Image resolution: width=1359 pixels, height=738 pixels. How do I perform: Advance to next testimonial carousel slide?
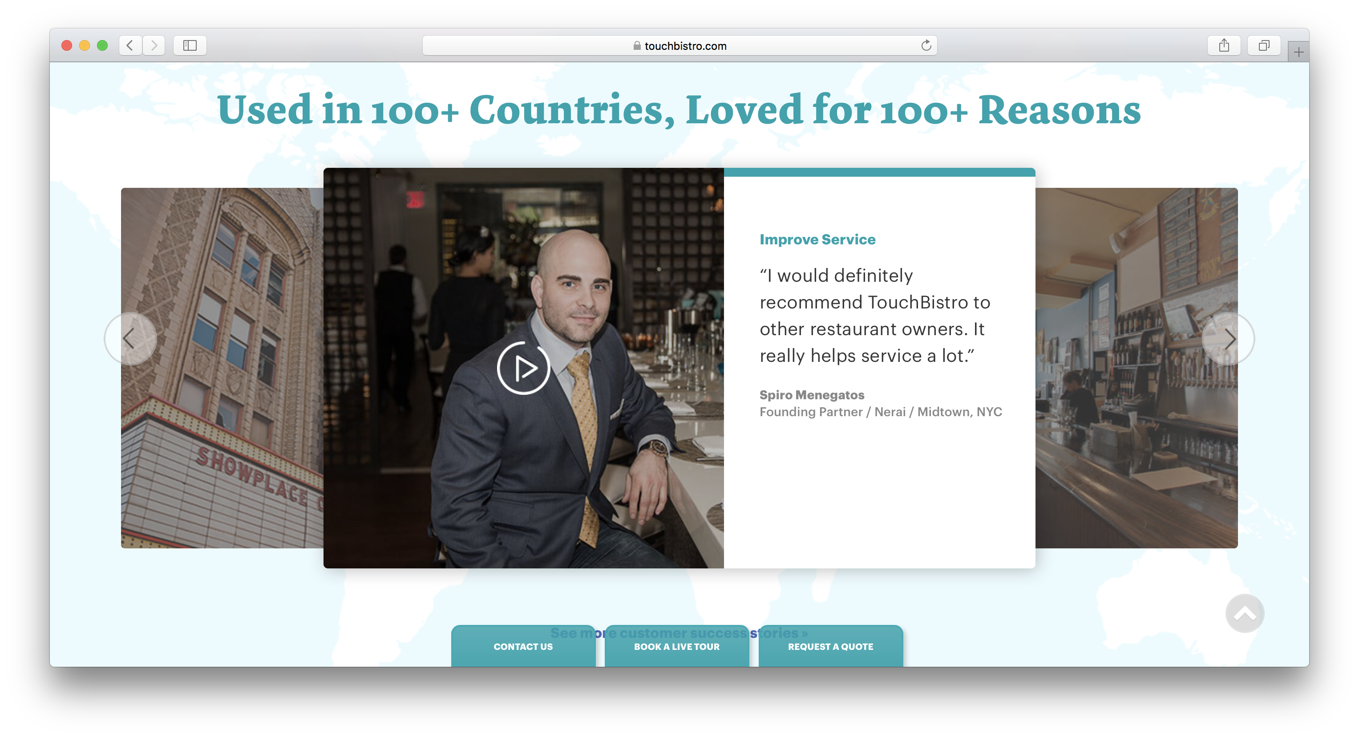coord(1228,338)
